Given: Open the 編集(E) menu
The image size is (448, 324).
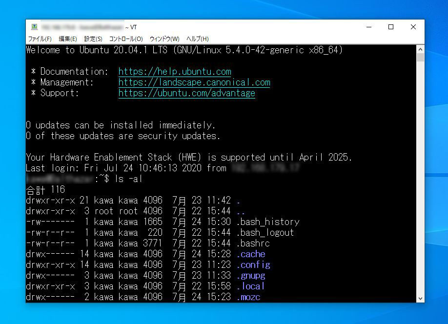Looking at the screenshot, I should coord(68,39).
